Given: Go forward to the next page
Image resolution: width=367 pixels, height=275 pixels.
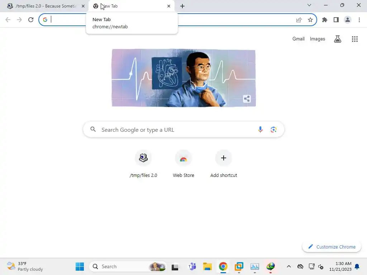Looking at the screenshot, I should (19, 20).
